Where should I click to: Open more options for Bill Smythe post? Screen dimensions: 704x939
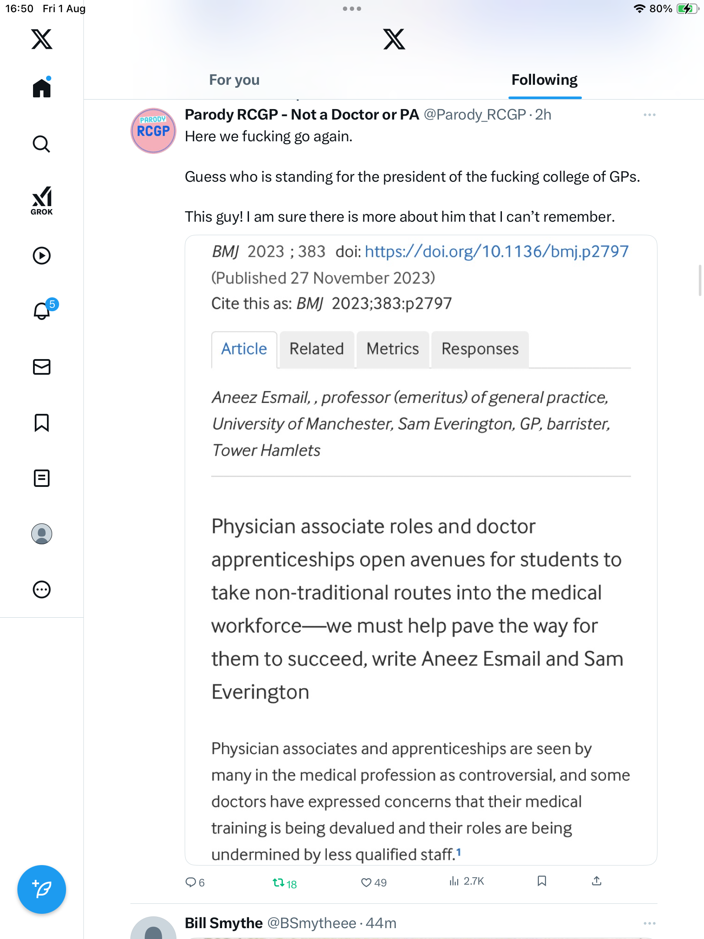click(649, 923)
